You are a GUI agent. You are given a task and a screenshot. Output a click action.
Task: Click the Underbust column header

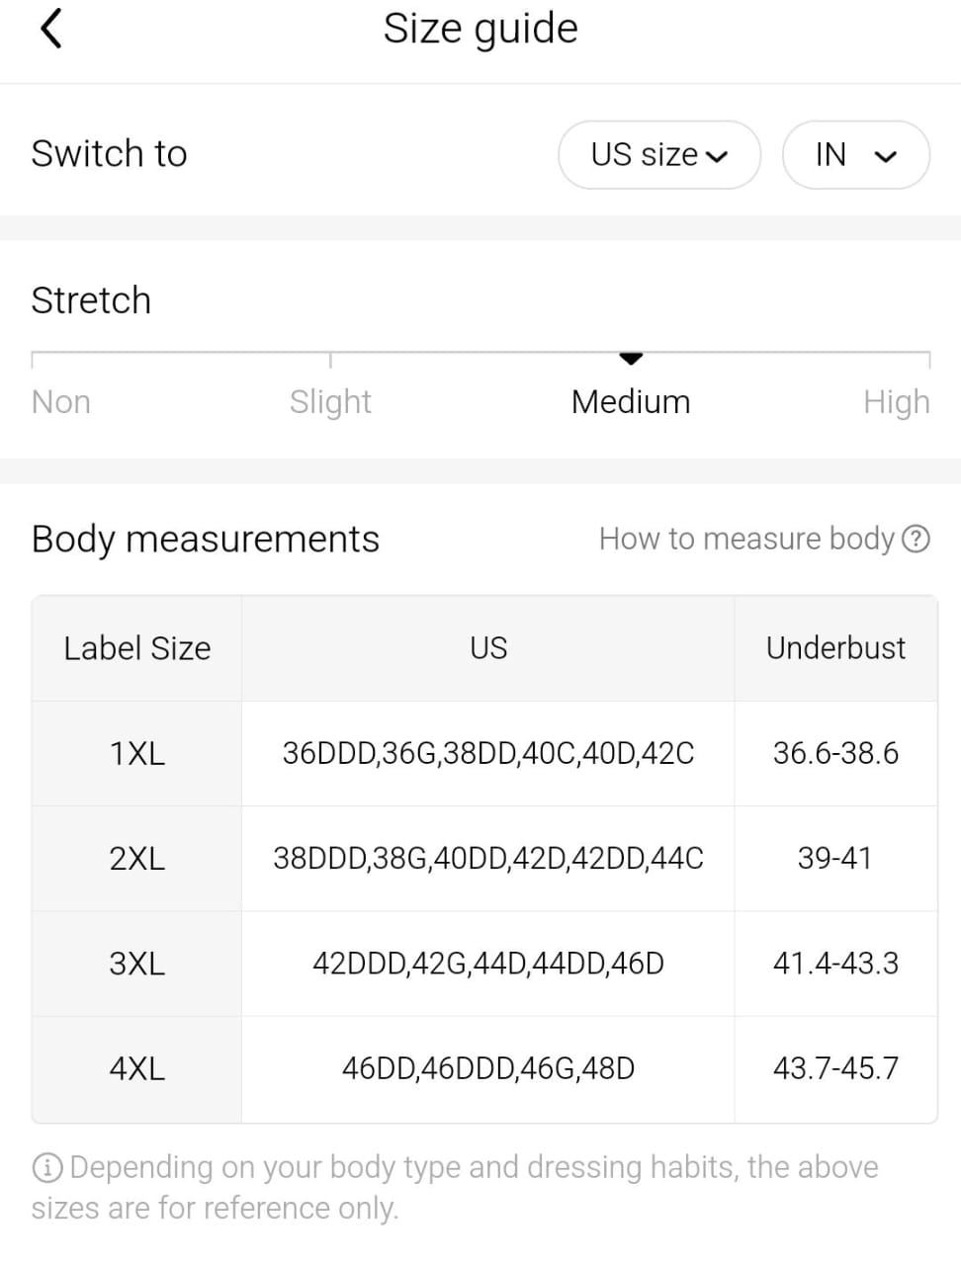click(835, 648)
